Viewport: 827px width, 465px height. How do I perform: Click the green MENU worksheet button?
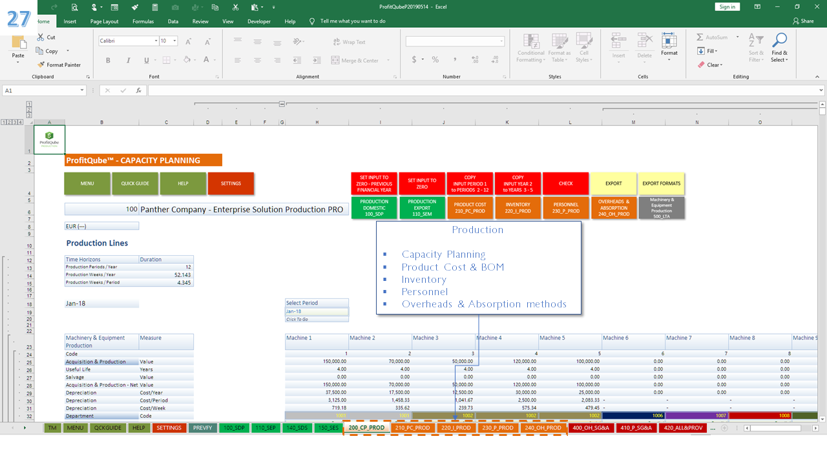[x=87, y=183]
